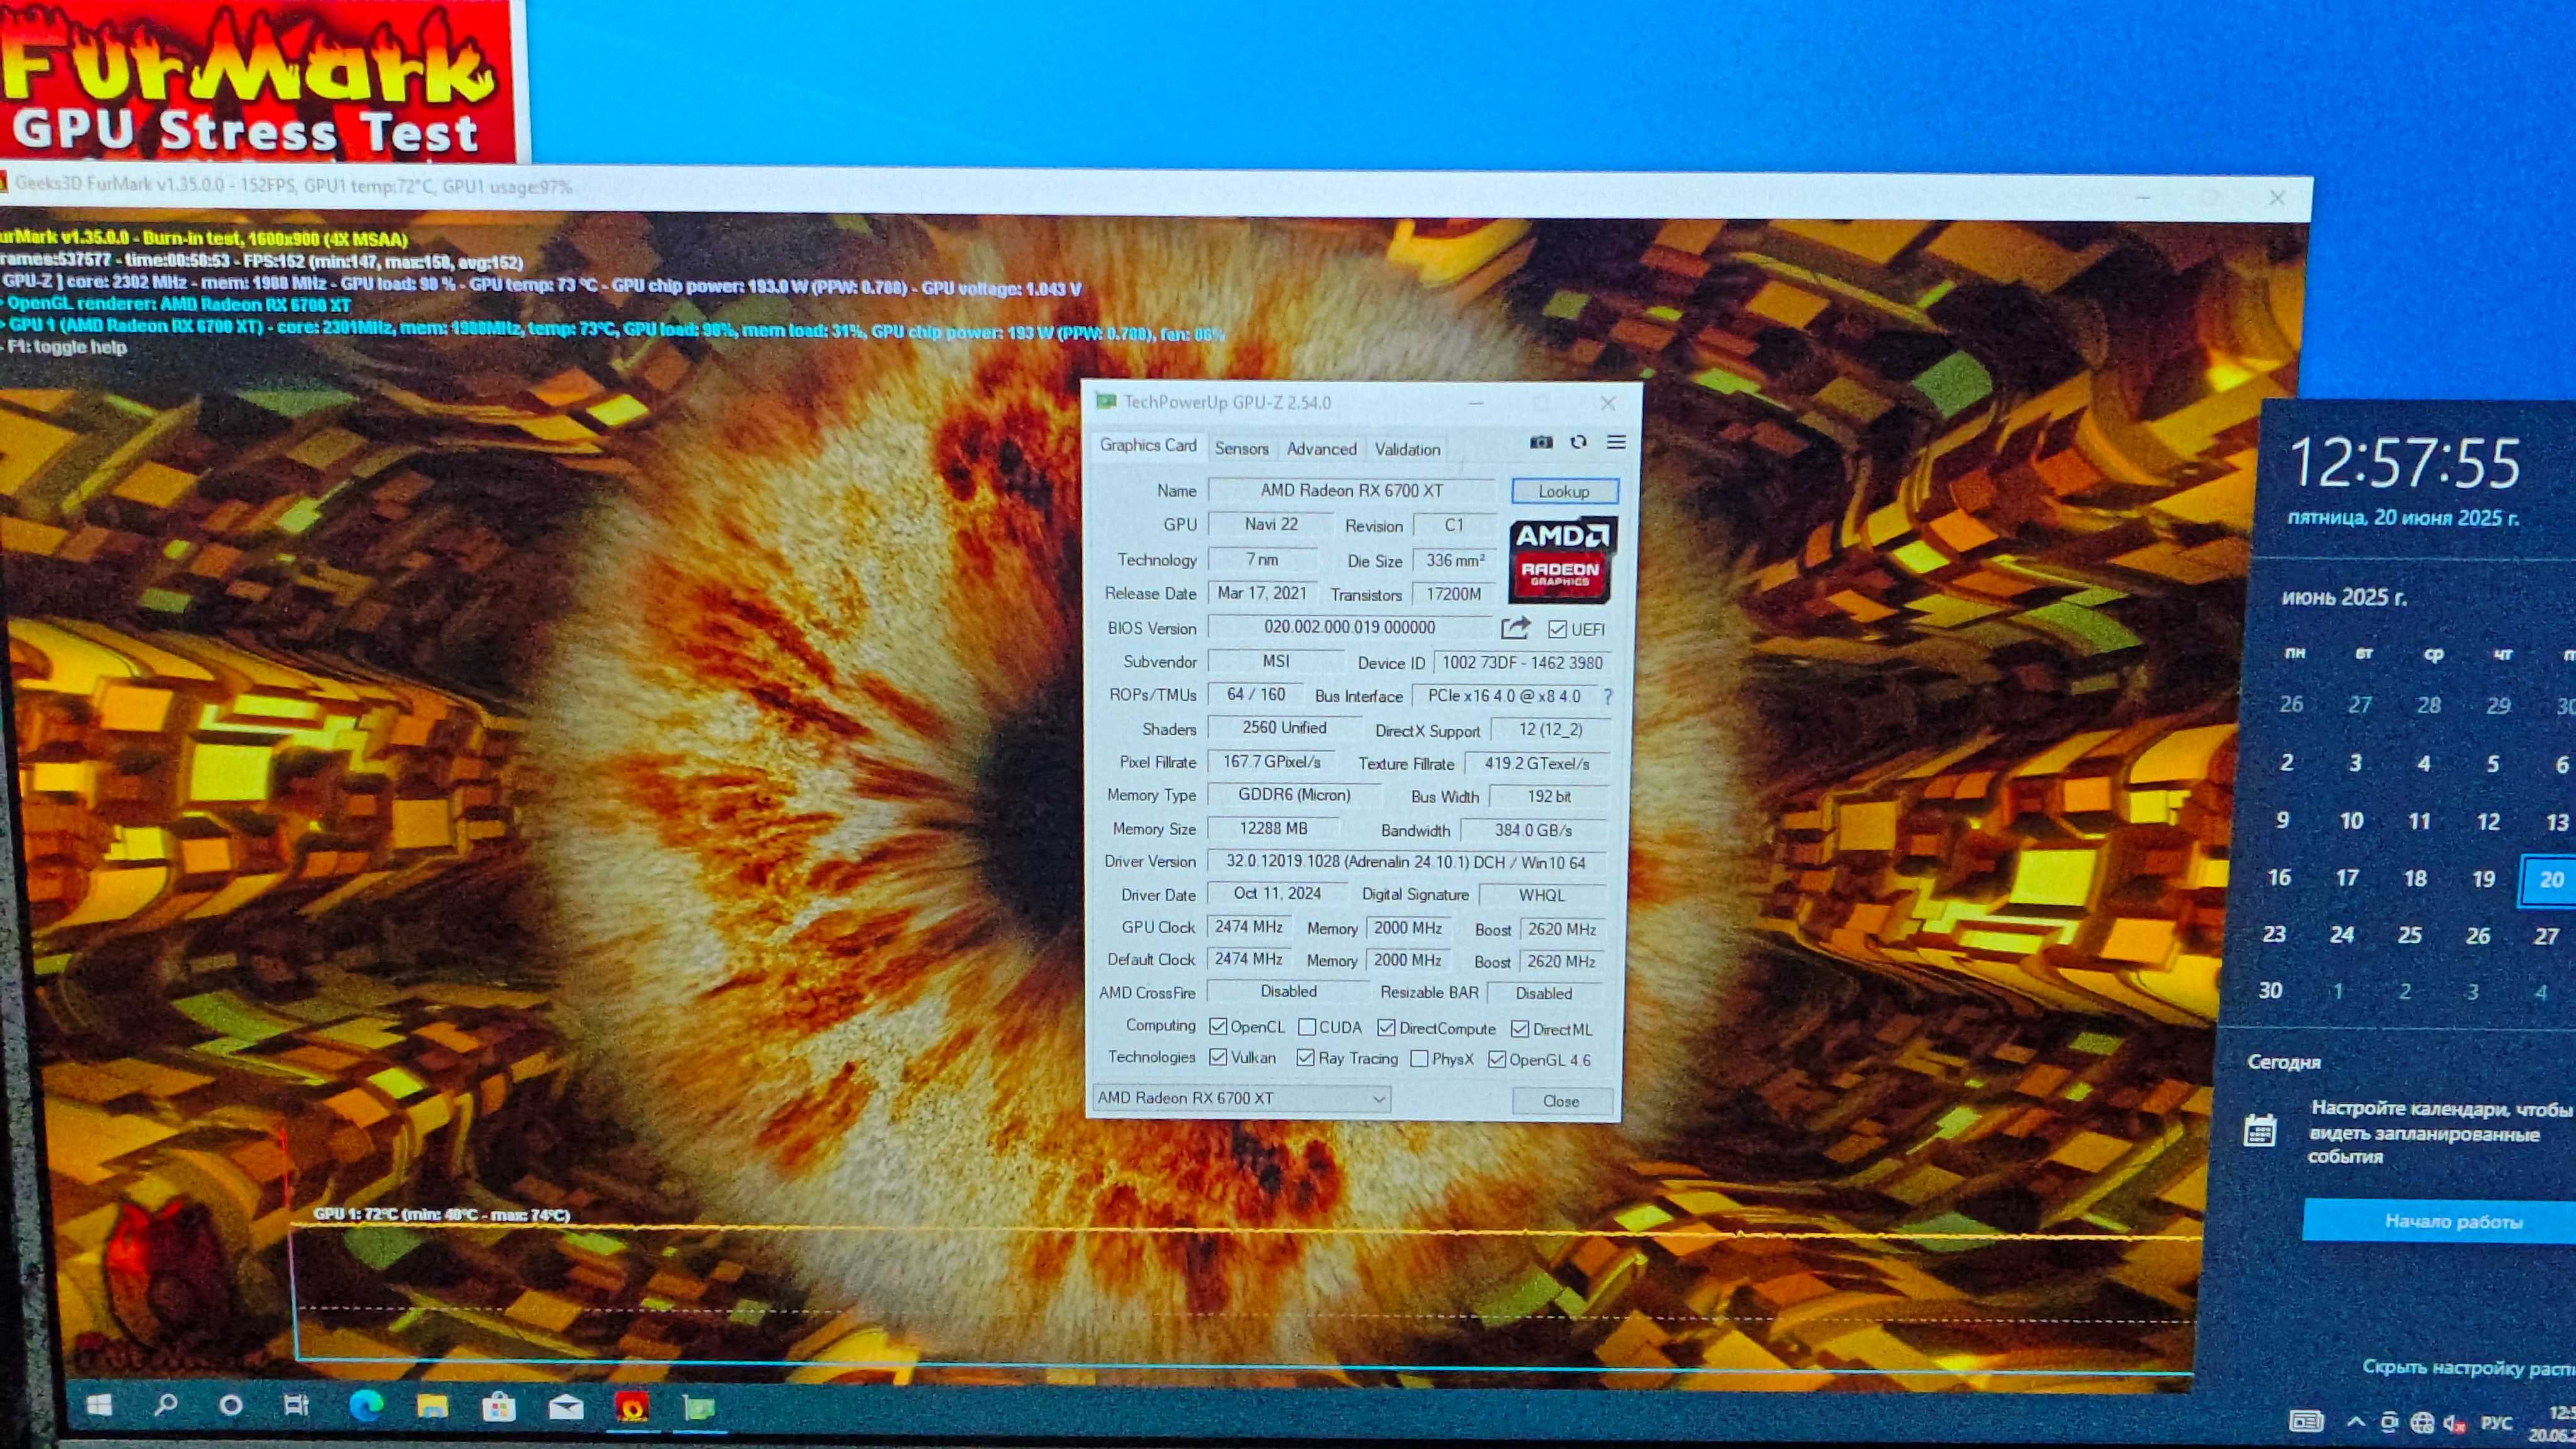This screenshot has width=2576, height=1449.
Task: Toggle the UEFI checkbox
Action: pos(1557,629)
